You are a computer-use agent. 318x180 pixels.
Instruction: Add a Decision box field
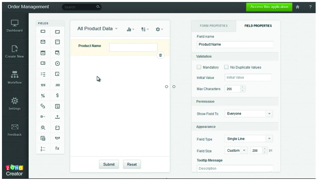point(43,117)
